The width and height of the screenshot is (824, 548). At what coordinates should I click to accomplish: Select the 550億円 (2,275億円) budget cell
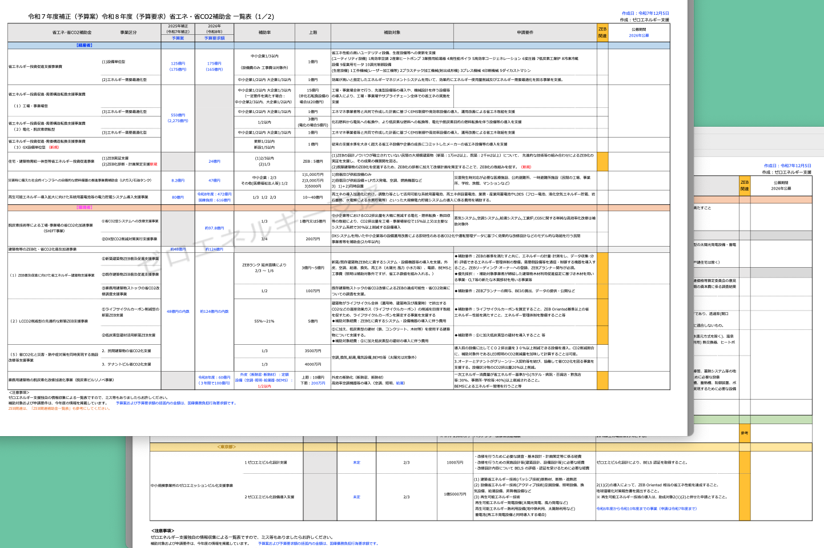(x=178, y=118)
